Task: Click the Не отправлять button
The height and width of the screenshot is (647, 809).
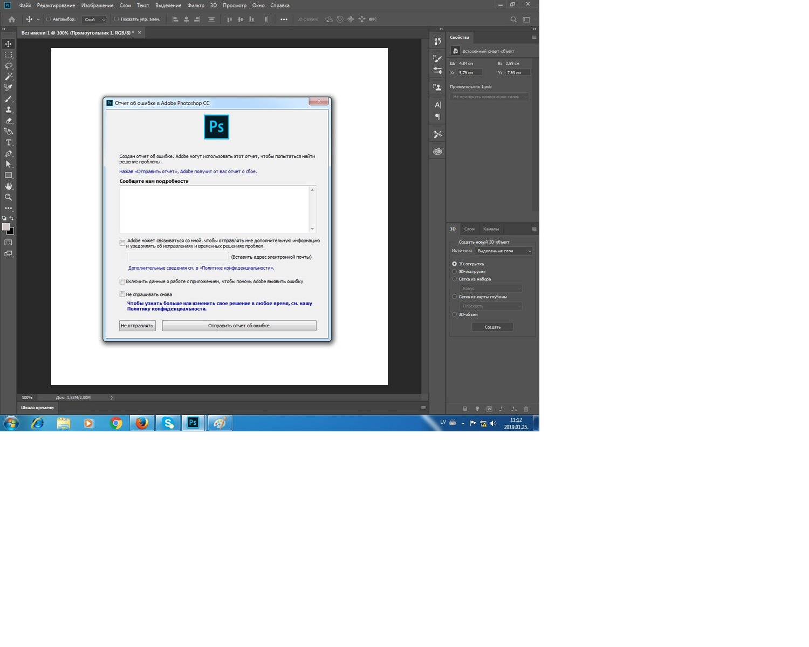Action: (138, 326)
